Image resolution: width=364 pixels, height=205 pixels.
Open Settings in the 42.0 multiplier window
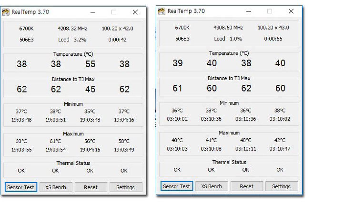tap(126, 187)
